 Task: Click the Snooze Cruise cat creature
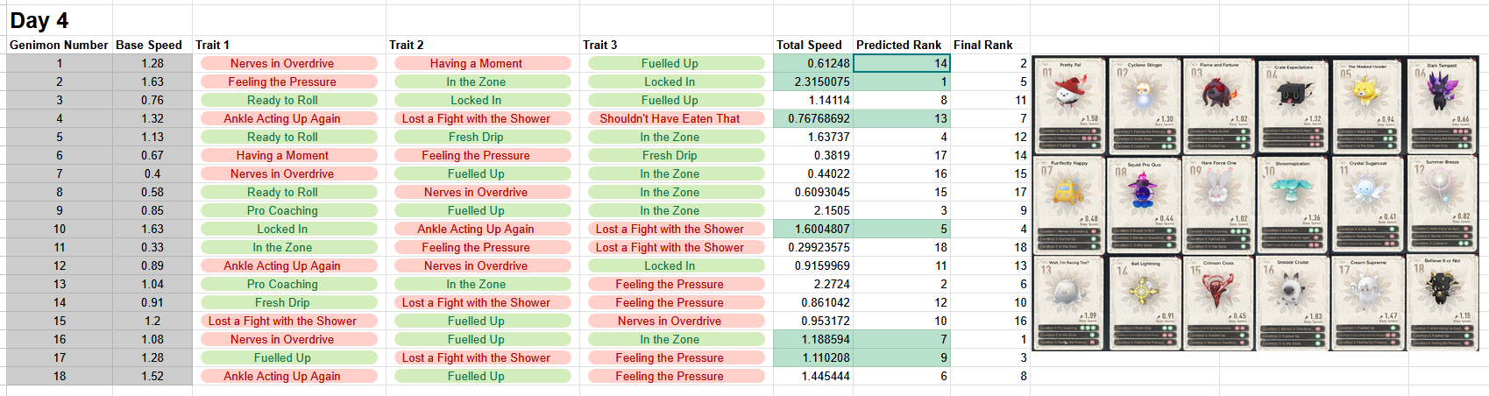point(1293,290)
